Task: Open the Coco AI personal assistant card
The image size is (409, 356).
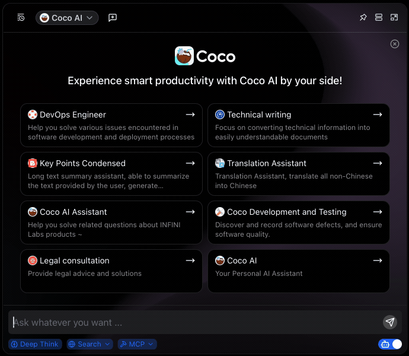Action: pos(298,271)
